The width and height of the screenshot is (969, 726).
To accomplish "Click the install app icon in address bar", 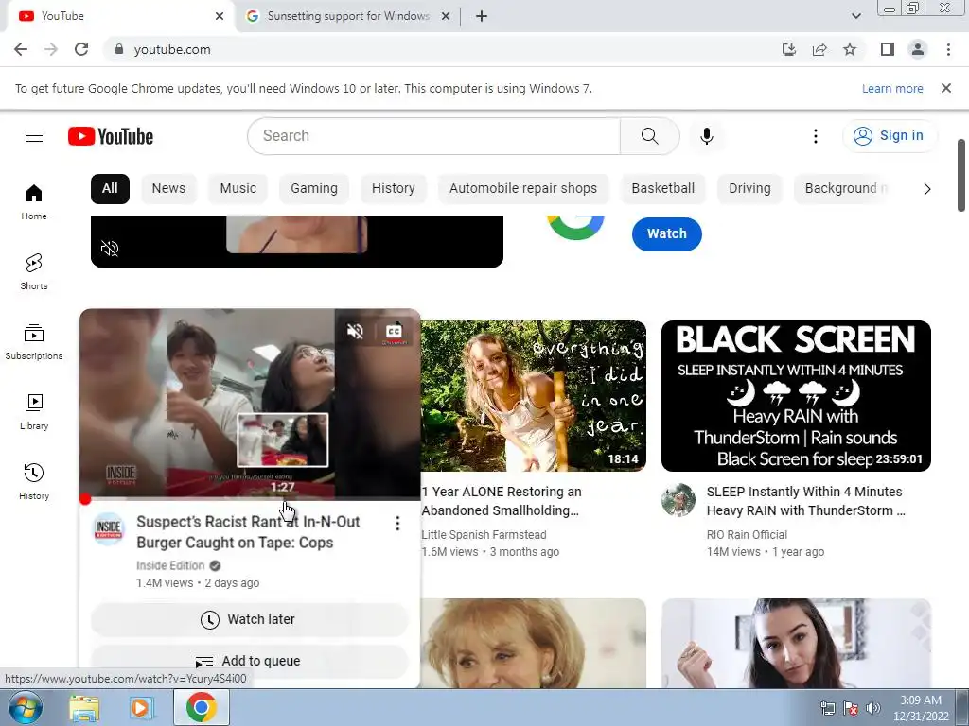I will 789,49.
